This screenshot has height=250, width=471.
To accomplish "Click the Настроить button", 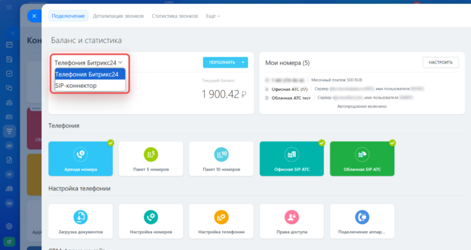I will click(x=440, y=63).
